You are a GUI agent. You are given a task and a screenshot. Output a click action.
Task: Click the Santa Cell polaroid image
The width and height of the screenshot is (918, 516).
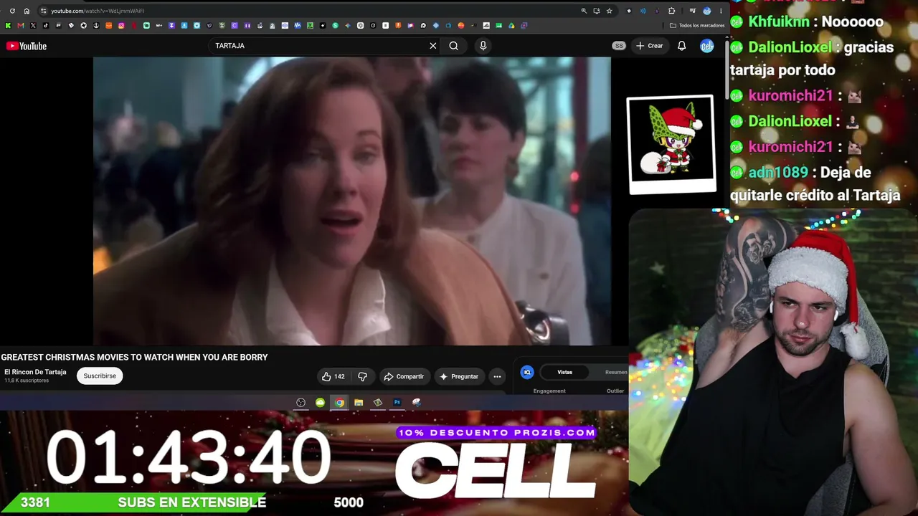pyautogui.click(x=672, y=144)
